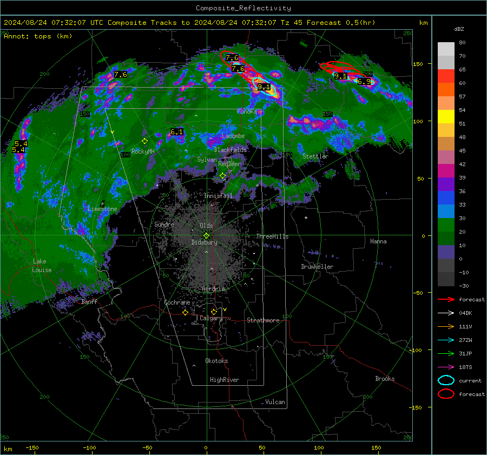Click the 6.1 storm top label
The width and height of the screenshot is (487, 455).
[x=177, y=132]
